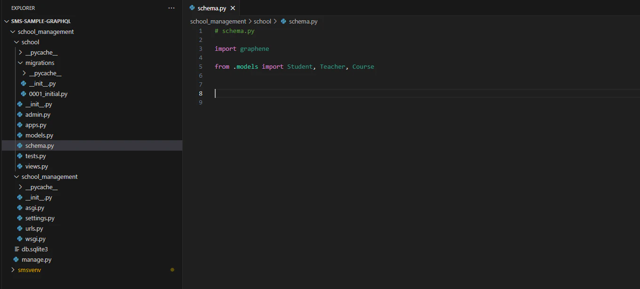Screen dimensions: 640x289
Task: Select the Python icon next to admin.py
Action: (21, 114)
